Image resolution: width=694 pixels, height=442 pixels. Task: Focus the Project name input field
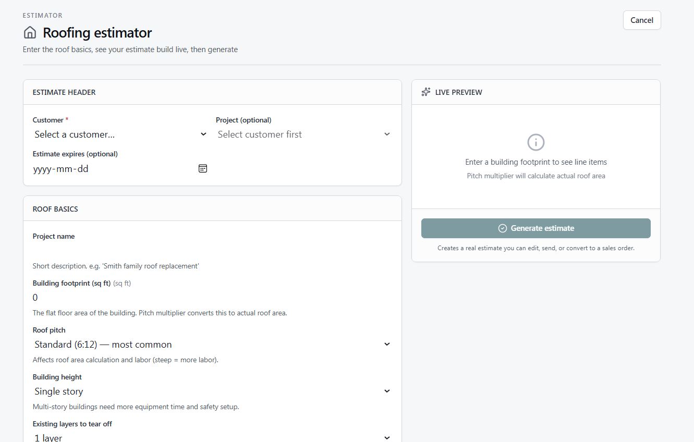click(x=212, y=251)
